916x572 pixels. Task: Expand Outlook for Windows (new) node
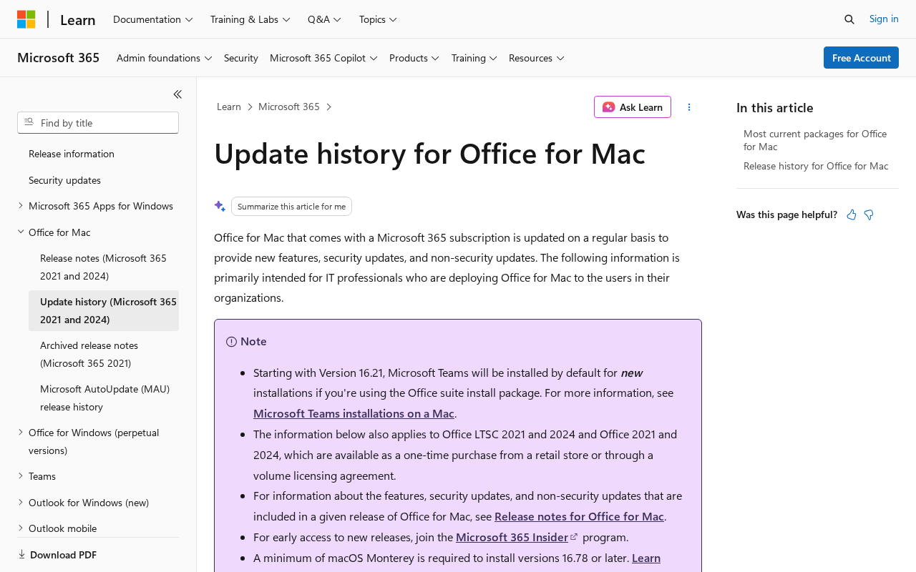pyautogui.click(x=21, y=502)
